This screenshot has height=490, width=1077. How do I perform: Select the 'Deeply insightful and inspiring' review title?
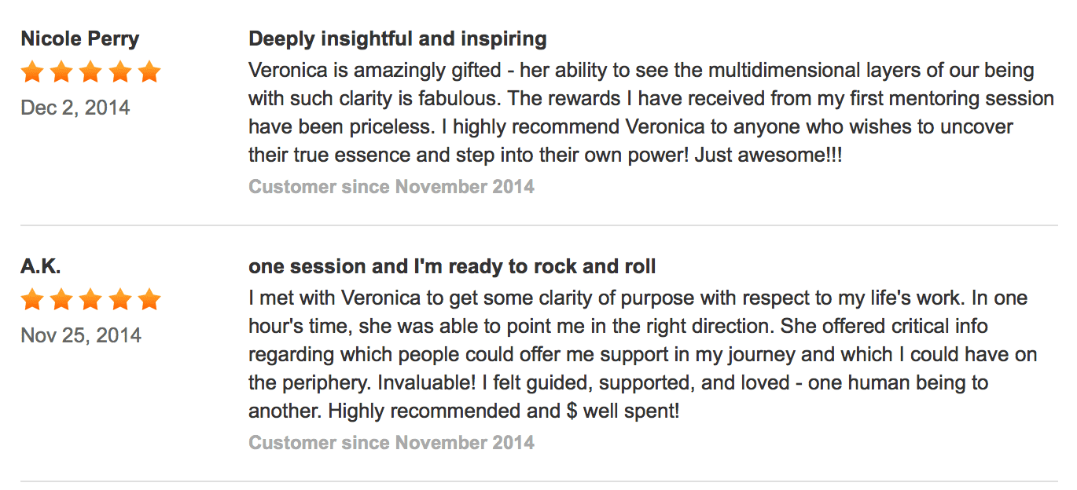398,39
